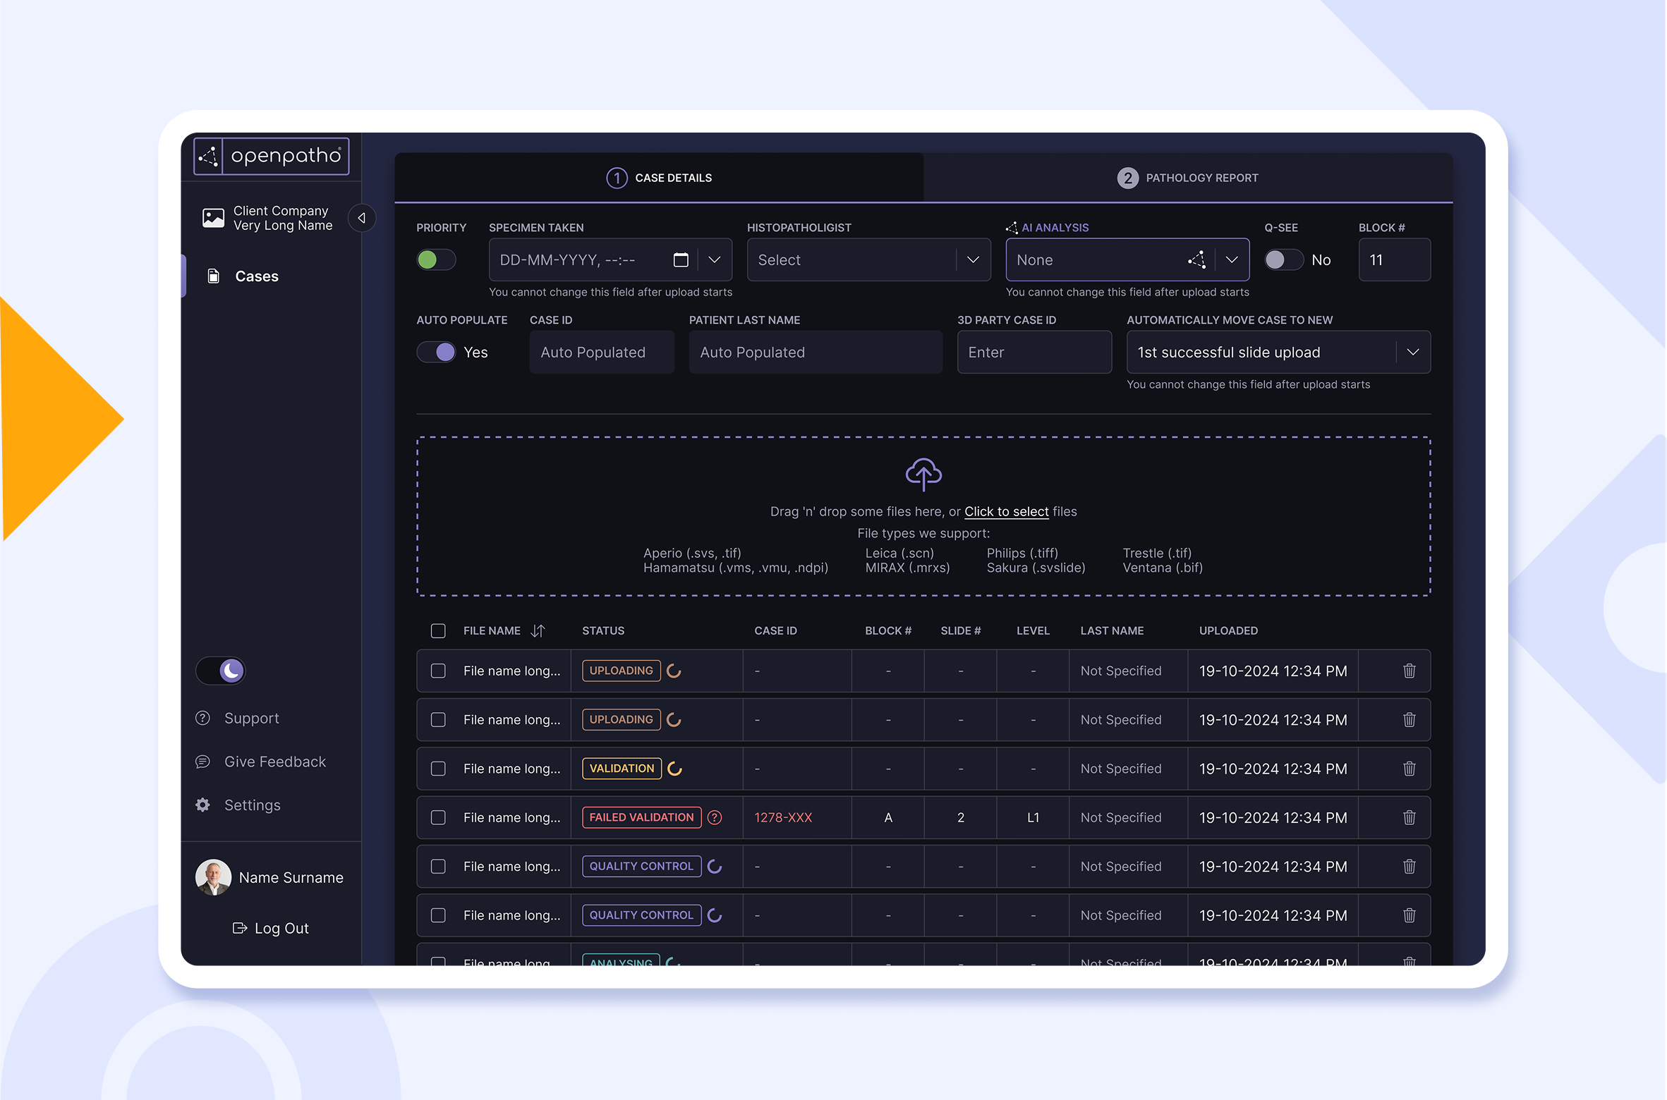The image size is (1667, 1100).
Task: Open Support from the sidebar
Action: pos(251,718)
